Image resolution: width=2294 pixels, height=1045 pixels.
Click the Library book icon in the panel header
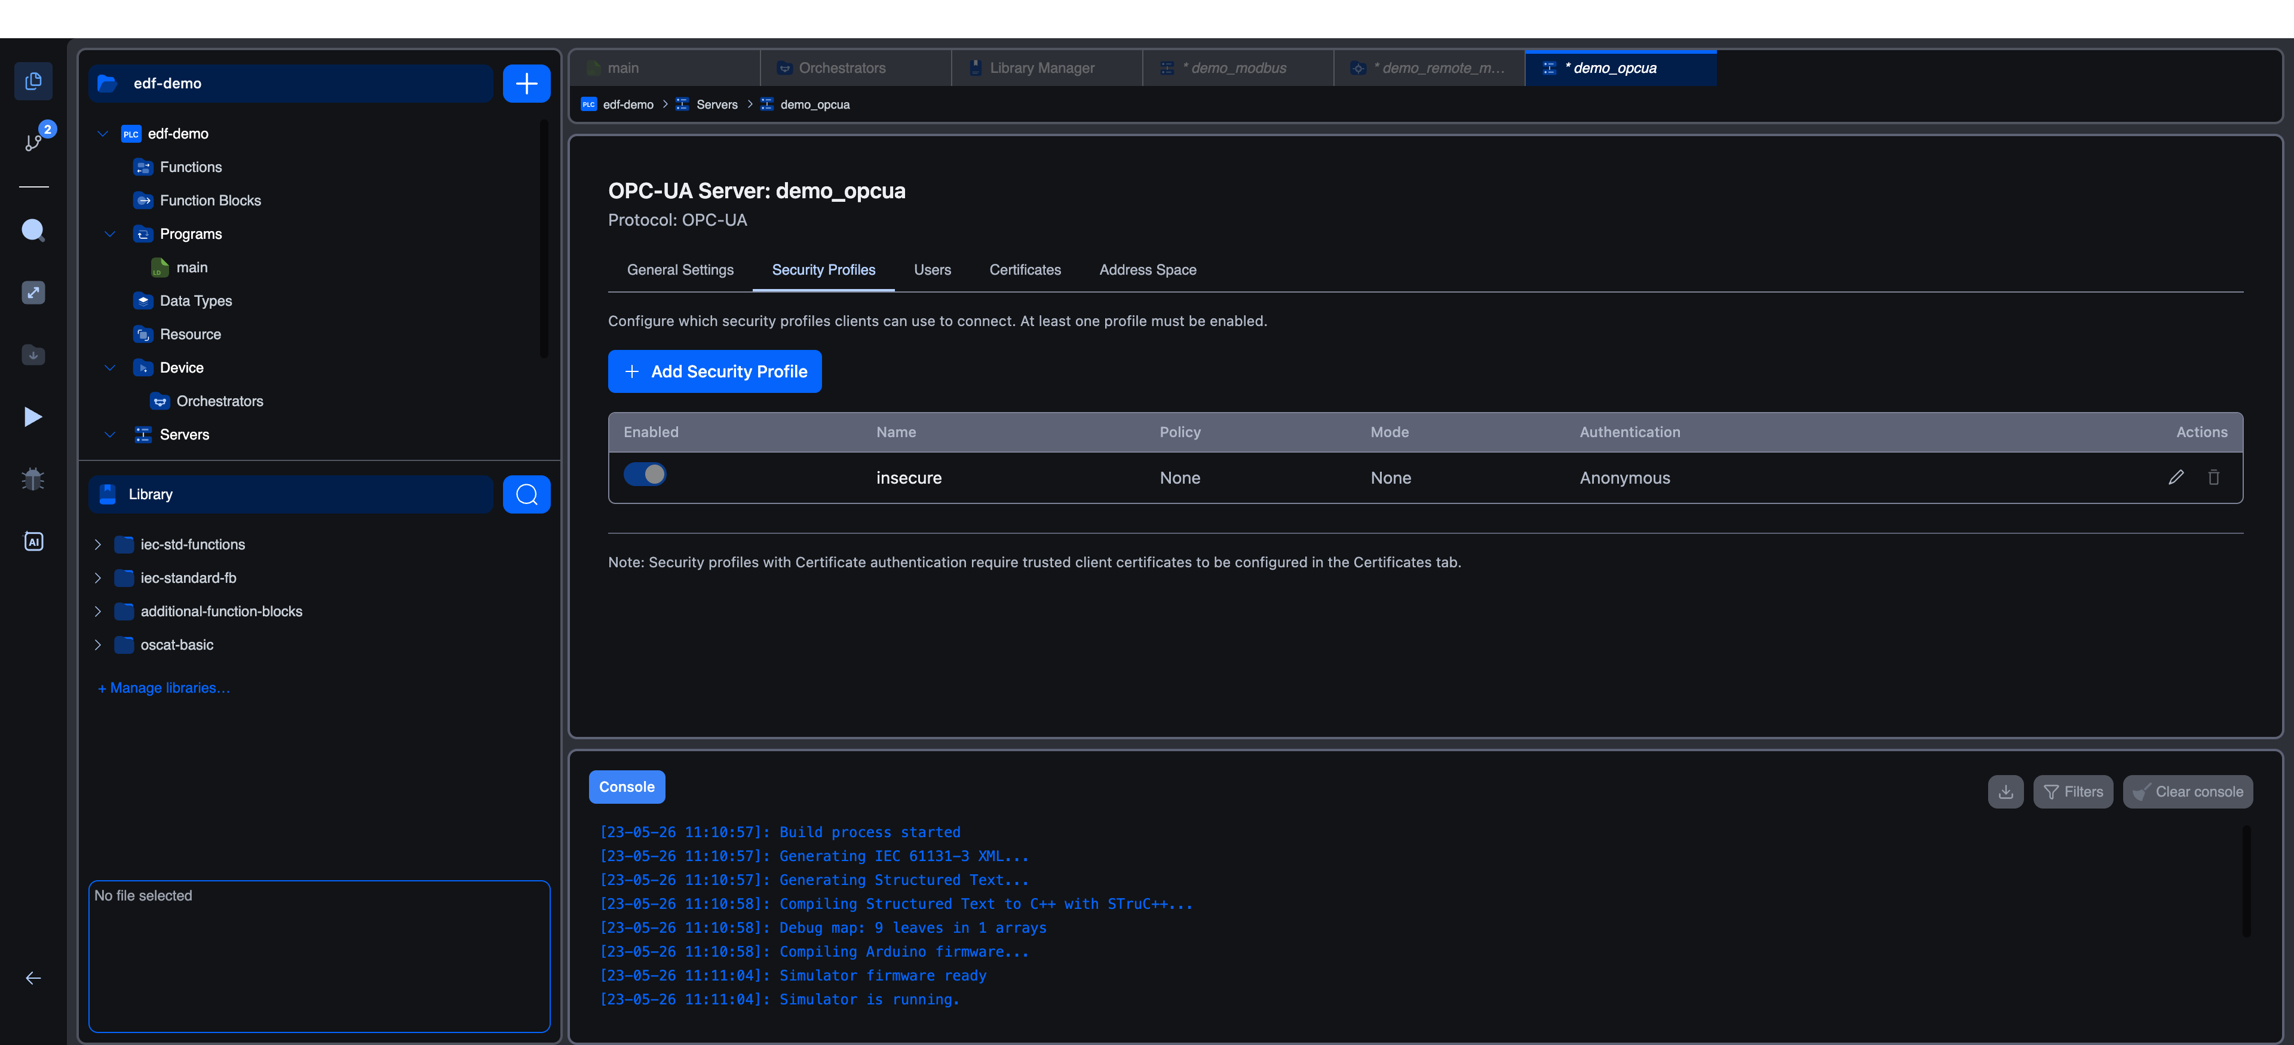pyautogui.click(x=108, y=494)
